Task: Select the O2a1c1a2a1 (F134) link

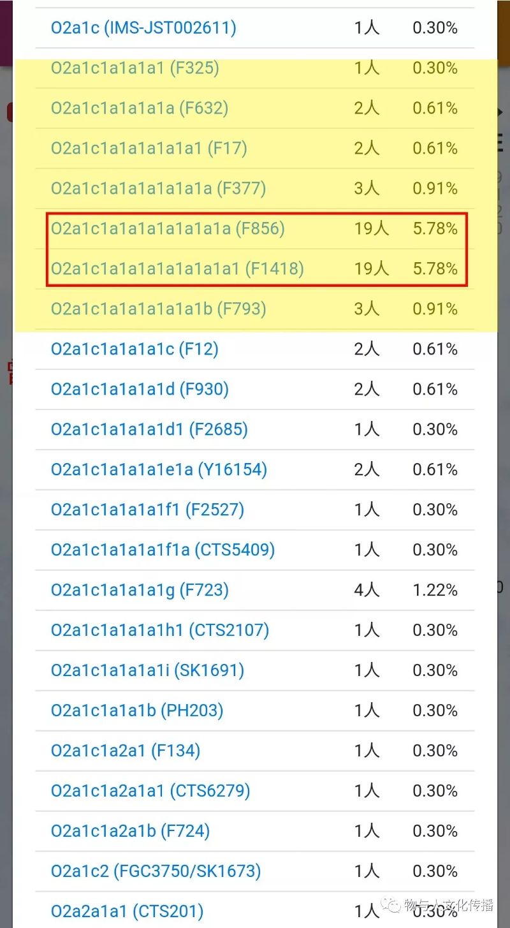Action: (x=126, y=751)
